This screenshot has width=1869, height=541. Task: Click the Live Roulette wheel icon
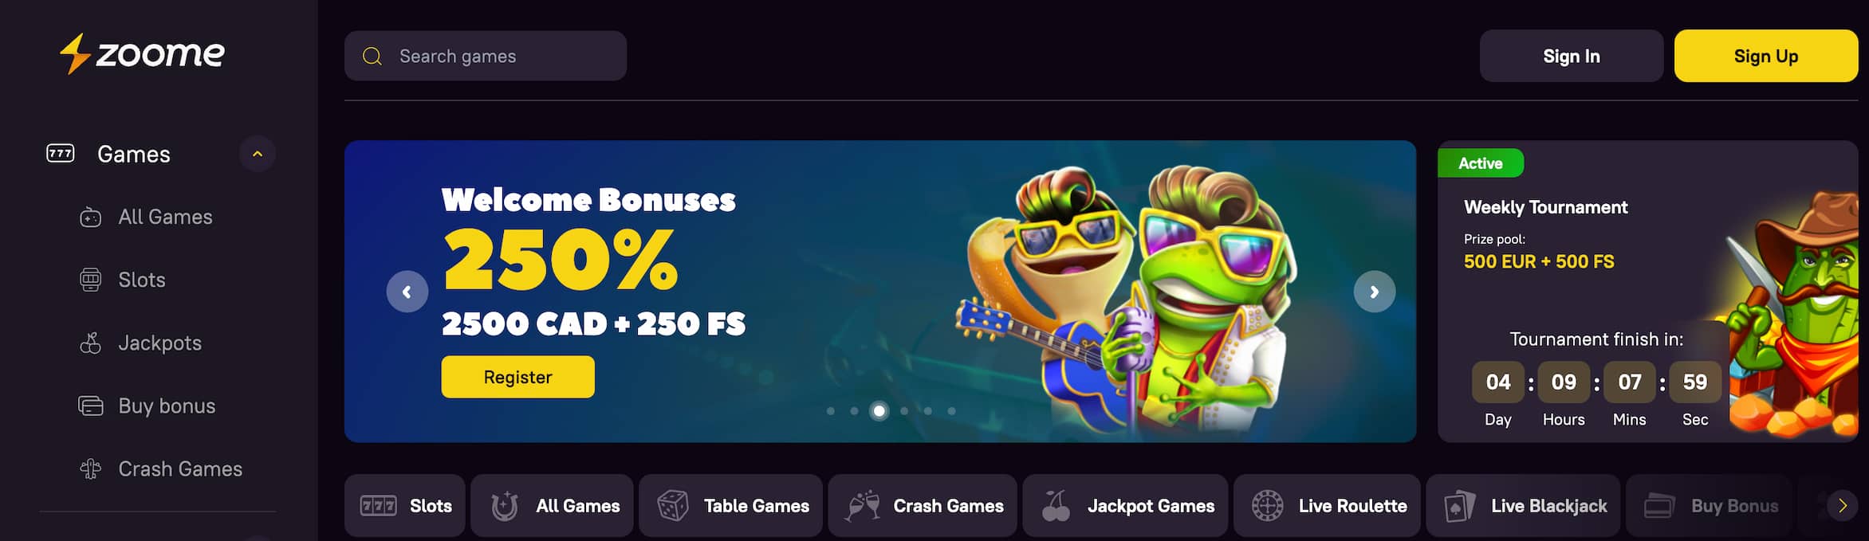coord(1267,506)
